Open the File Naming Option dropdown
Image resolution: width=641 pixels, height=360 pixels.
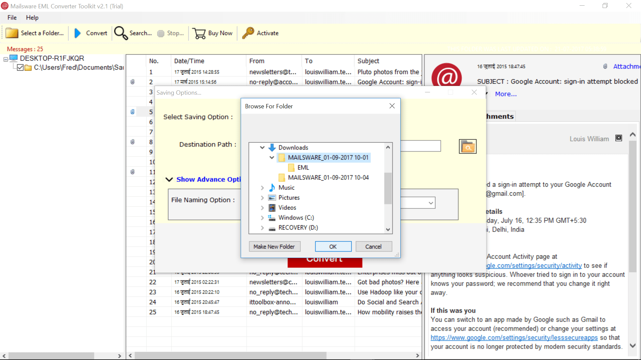click(x=431, y=203)
